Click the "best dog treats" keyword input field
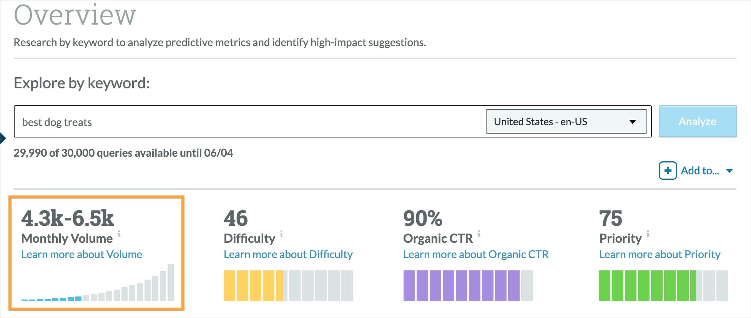Viewport: 751px width, 318px height. pos(154,122)
